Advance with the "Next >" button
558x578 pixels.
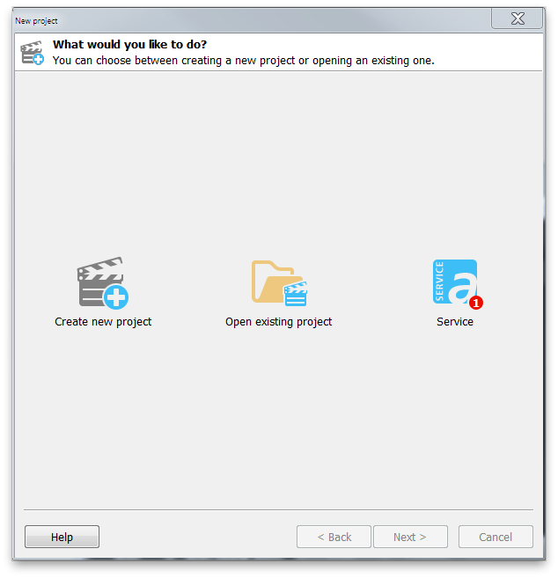pyautogui.click(x=410, y=537)
